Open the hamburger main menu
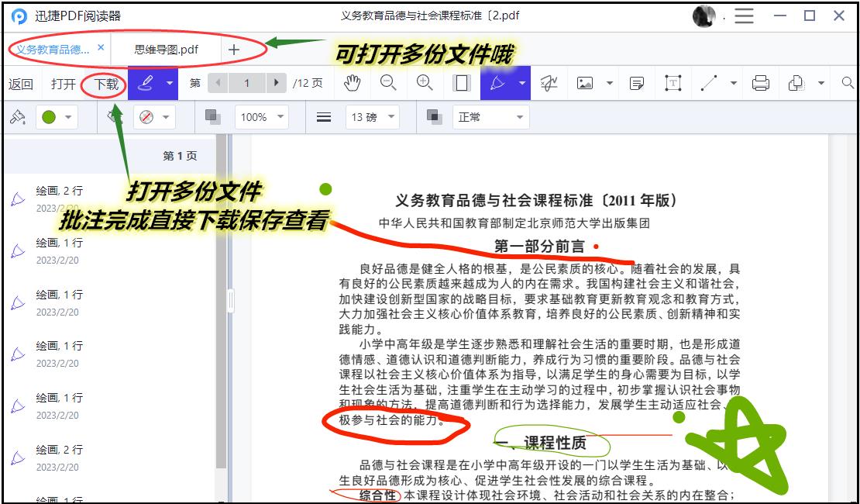 744,16
